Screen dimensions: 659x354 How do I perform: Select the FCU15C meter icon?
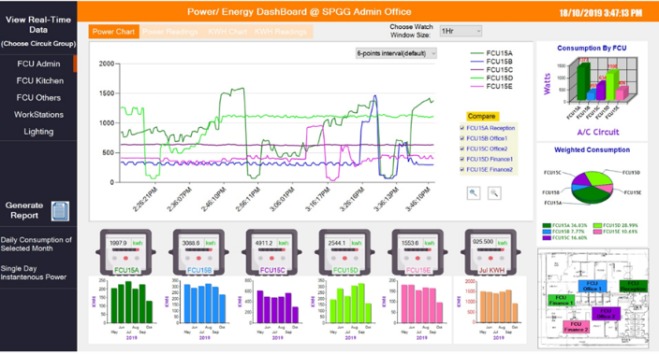(x=271, y=252)
